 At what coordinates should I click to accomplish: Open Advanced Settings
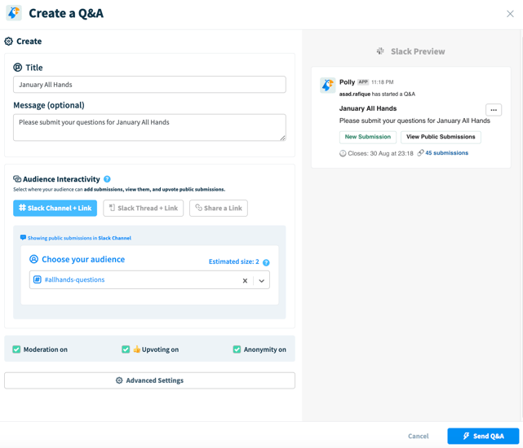click(x=149, y=380)
